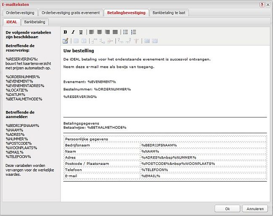Center align the text
Image resolution: width=273 pixels, height=216 pixels.
tap(100, 32)
